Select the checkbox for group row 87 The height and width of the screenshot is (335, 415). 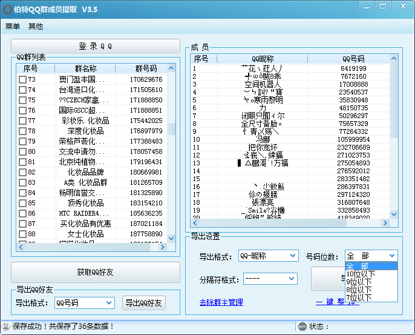pos(22,224)
